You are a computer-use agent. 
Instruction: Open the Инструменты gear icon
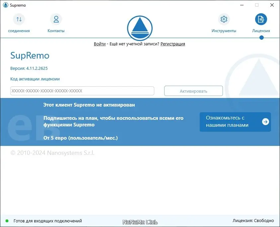coord(224,19)
